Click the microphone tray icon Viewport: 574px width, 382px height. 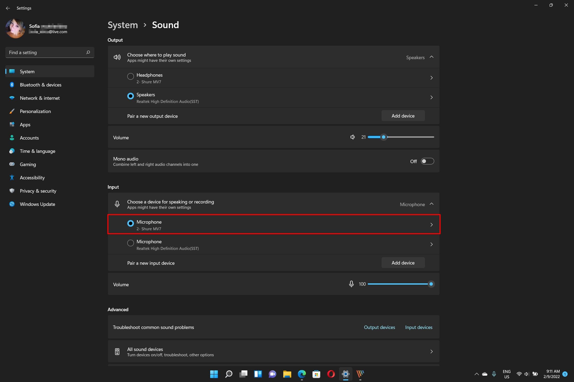tap(494, 374)
